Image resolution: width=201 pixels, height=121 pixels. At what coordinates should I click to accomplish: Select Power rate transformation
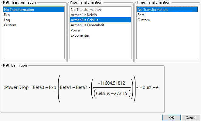pyautogui.click(x=76, y=30)
